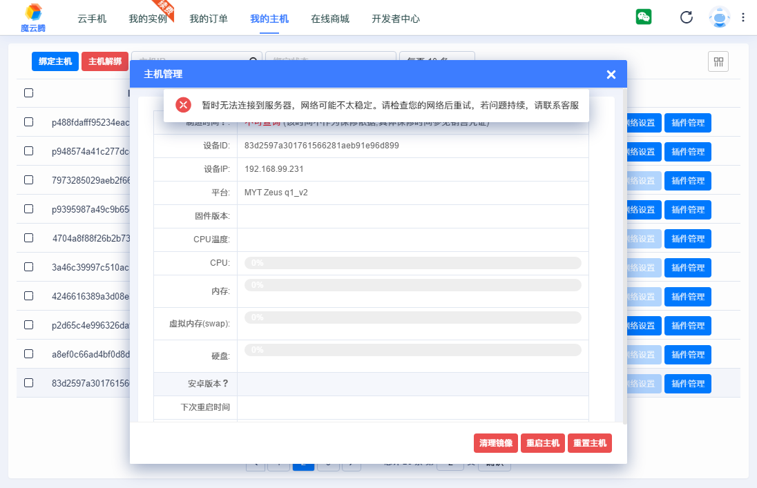Click the 魔云腾 logo
The height and width of the screenshot is (488, 757).
point(32,18)
